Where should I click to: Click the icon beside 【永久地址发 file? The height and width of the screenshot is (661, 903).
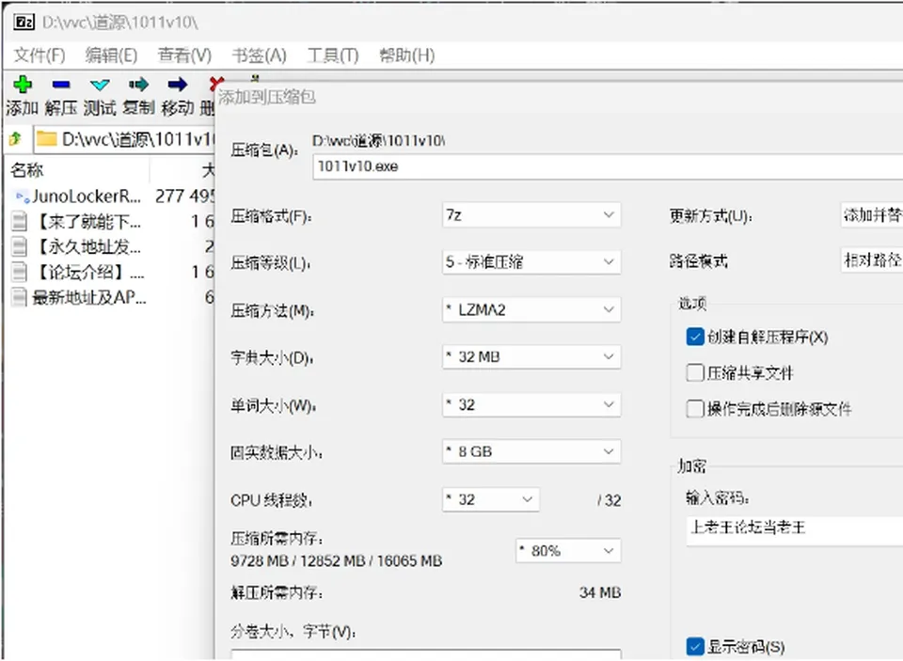(x=20, y=247)
